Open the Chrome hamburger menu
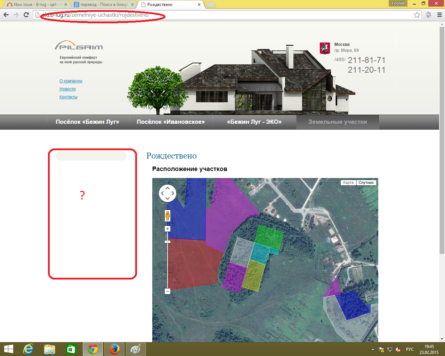 (x=439, y=15)
